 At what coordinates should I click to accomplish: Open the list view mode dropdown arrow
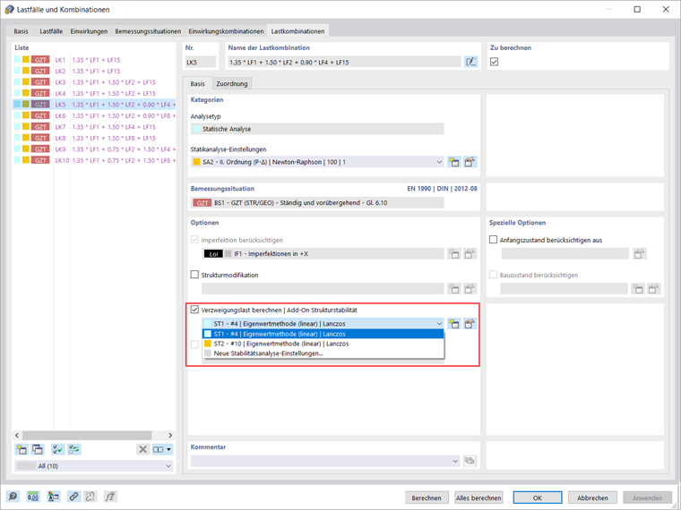(x=169, y=449)
